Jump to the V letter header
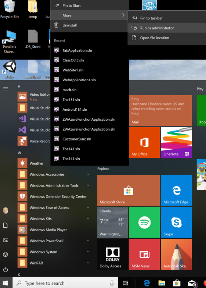The height and width of the screenshot is (288, 206). coord(19,86)
